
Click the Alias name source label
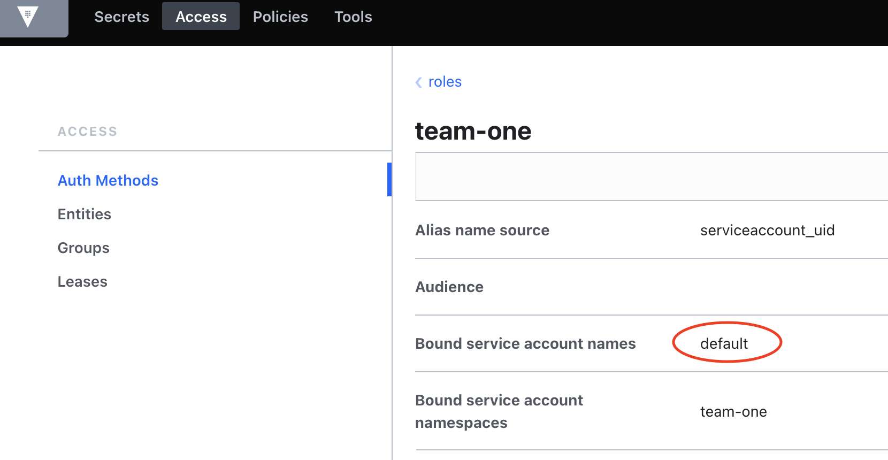482,230
